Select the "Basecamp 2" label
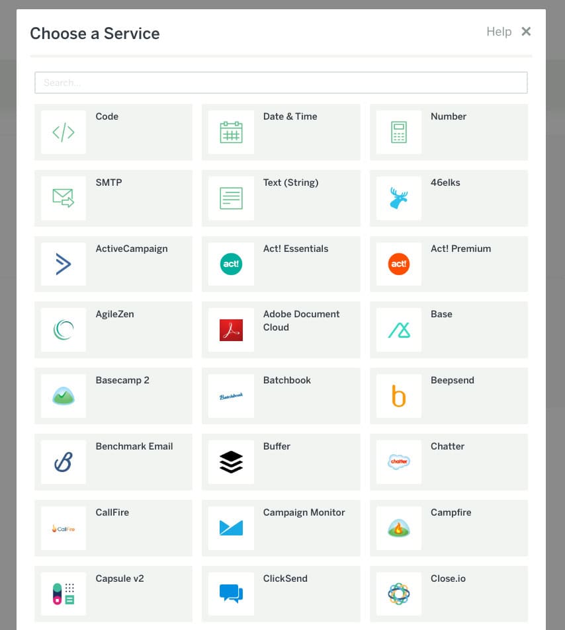This screenshot has height=630, width=565. point(122,381)
